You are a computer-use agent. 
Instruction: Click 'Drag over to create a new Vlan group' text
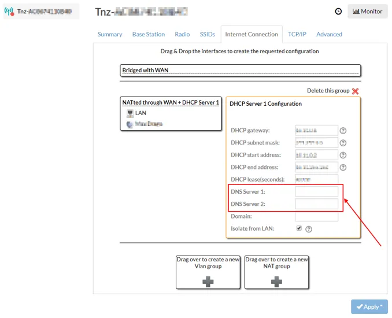pos(208,262)
